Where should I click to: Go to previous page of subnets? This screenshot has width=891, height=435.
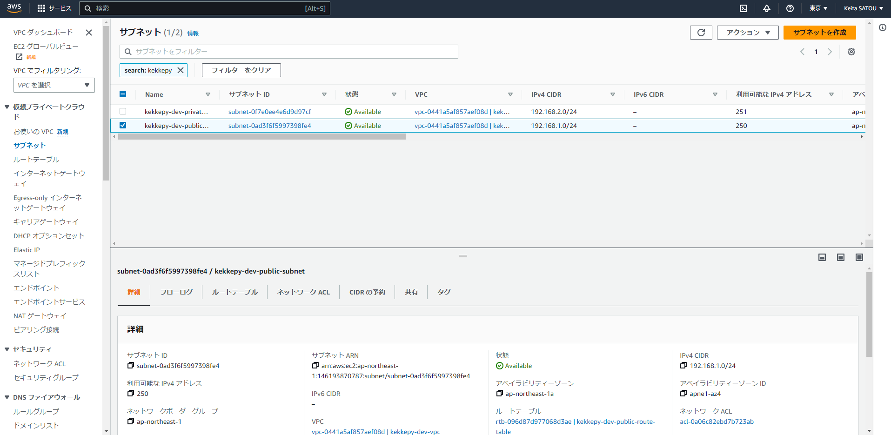coord(802,52)
